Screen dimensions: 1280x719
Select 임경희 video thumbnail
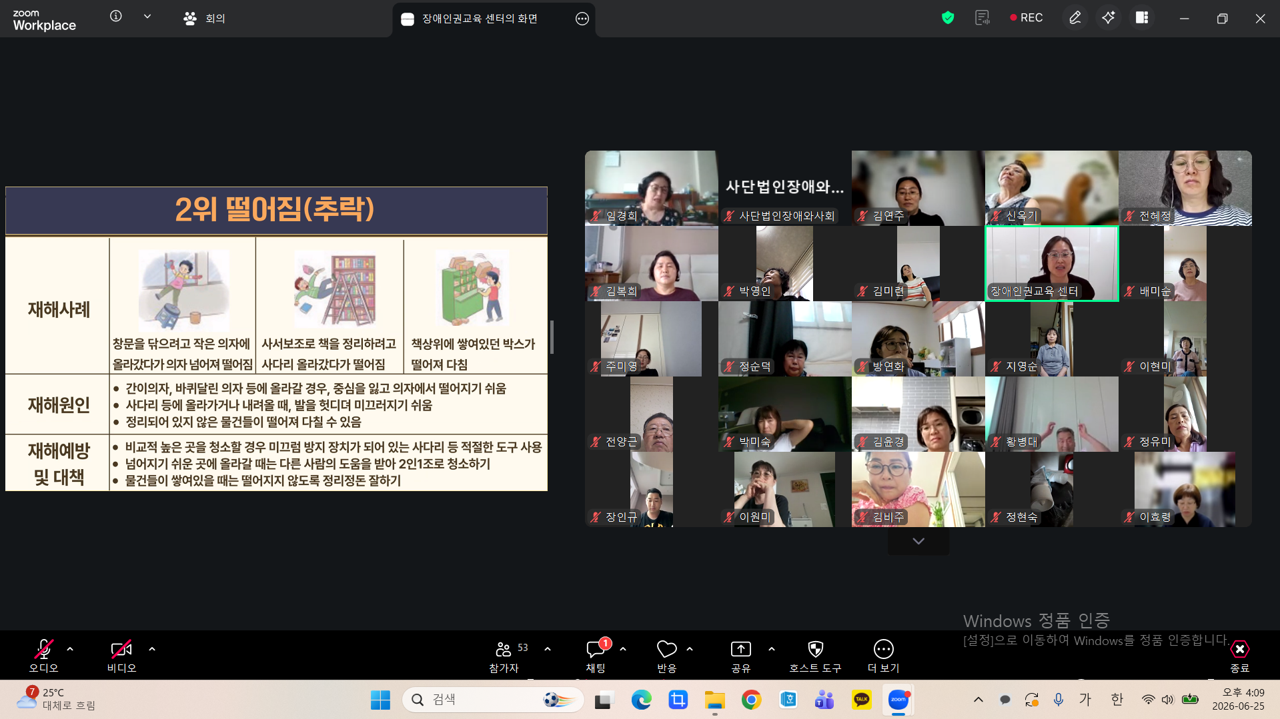point(652,188)
